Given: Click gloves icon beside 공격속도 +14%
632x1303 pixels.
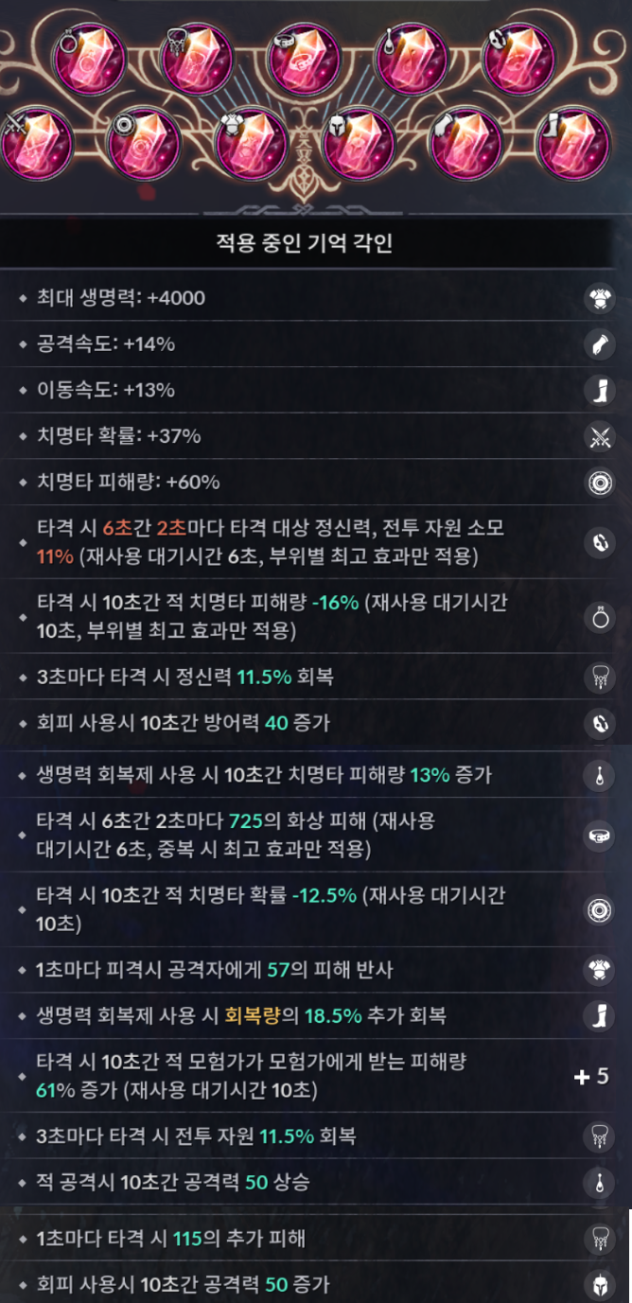Looking at the screenshot, I should 598,345.
